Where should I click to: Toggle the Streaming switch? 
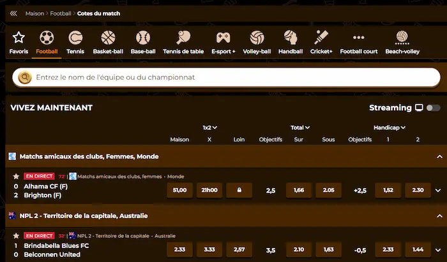(433, 108)
